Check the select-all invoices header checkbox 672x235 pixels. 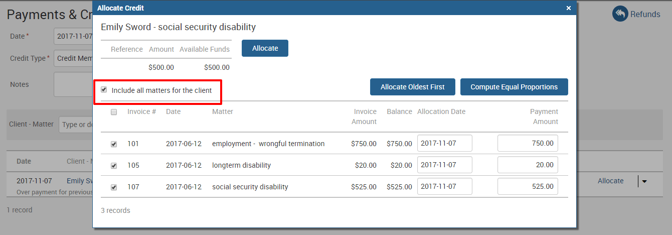coord(114,112)
